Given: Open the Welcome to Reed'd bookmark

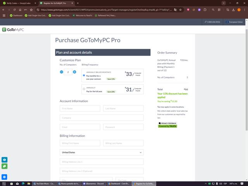Looking at the screenshot, I should click(x=83, y=15).
